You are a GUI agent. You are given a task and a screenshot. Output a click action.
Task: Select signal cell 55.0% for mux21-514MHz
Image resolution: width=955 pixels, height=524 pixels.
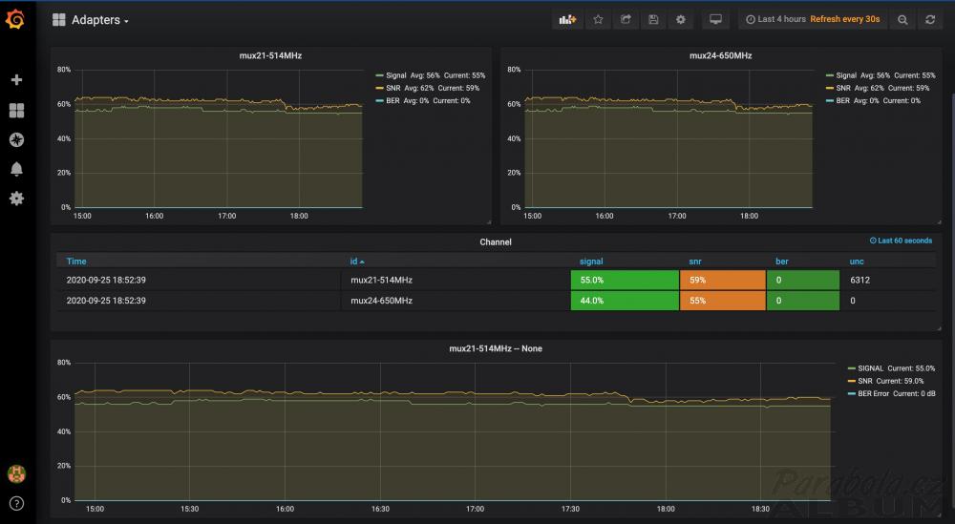point(625,280)
